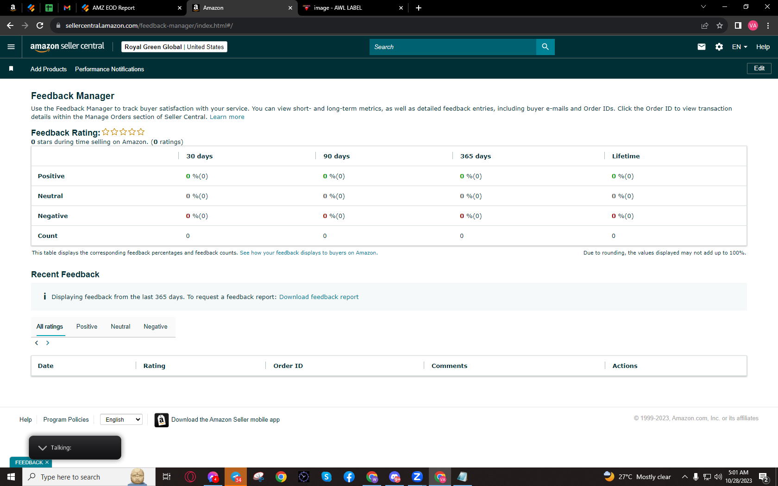
Task: Open how feedback displays to buyers link
Action: [x=308, y=253]
